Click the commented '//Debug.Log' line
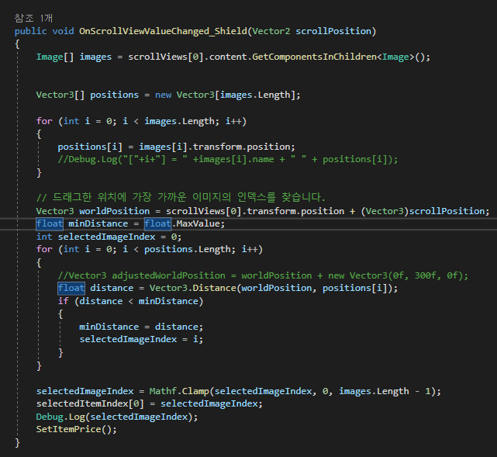Image resolution: width=497 pixels, height=457 pixels. click(228, 159)
